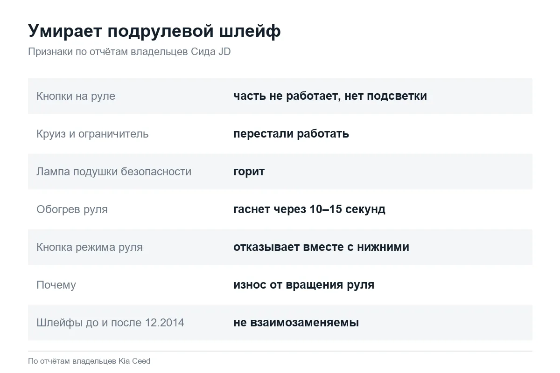Screen dimensions: 560x373
Task: Select the 'Обогрев руля' label
Action: [x=72, y=209]
